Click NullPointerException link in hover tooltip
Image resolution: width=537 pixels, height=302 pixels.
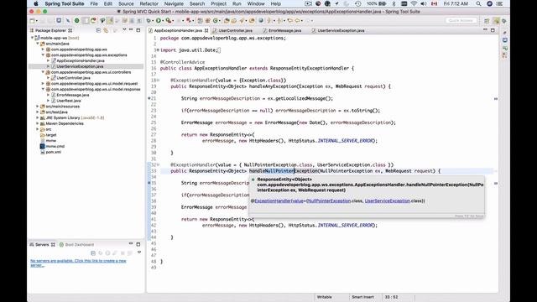(329, 201)
